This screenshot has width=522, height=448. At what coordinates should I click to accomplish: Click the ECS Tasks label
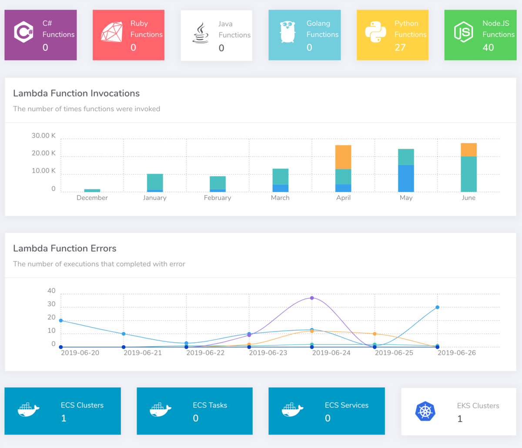[210, 405]
